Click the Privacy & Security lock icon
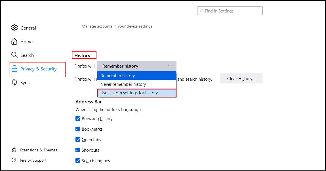This screenshot has height=171, width=326. [14, 69]
